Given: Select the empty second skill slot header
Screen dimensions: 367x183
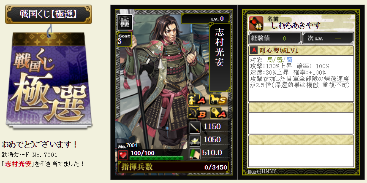Looking at the screenshot, I should click(x=301, y=107).
